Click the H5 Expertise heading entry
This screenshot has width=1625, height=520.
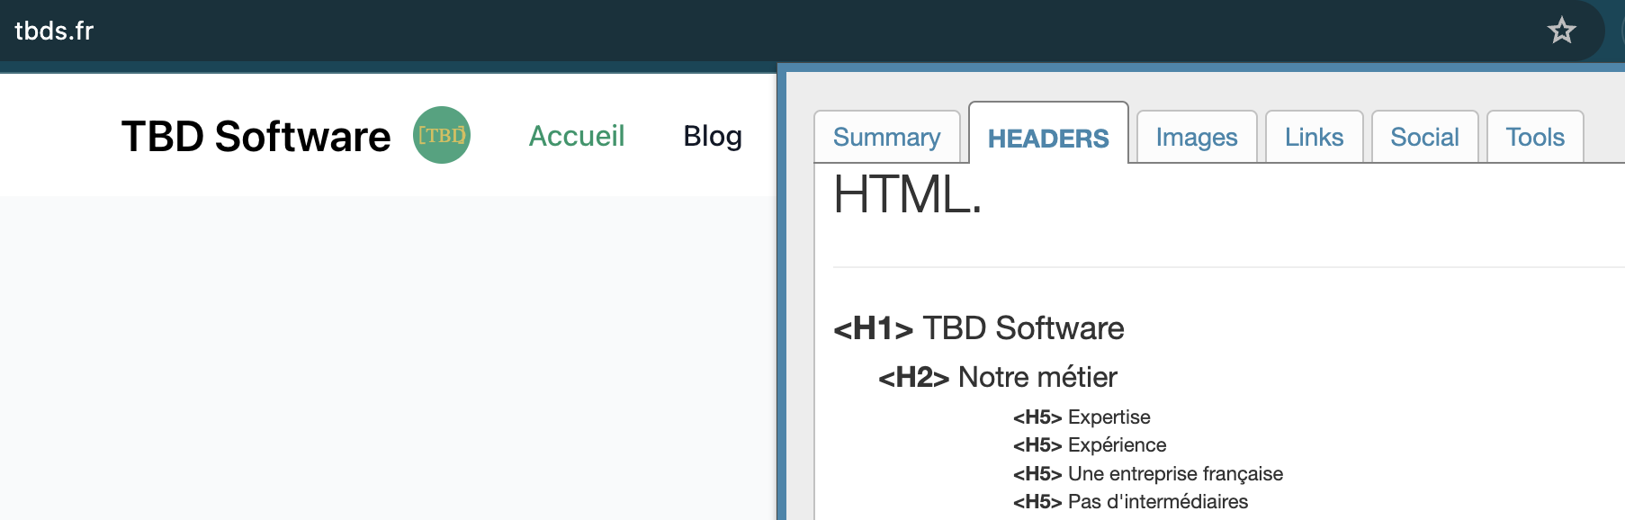point(1082,417)
